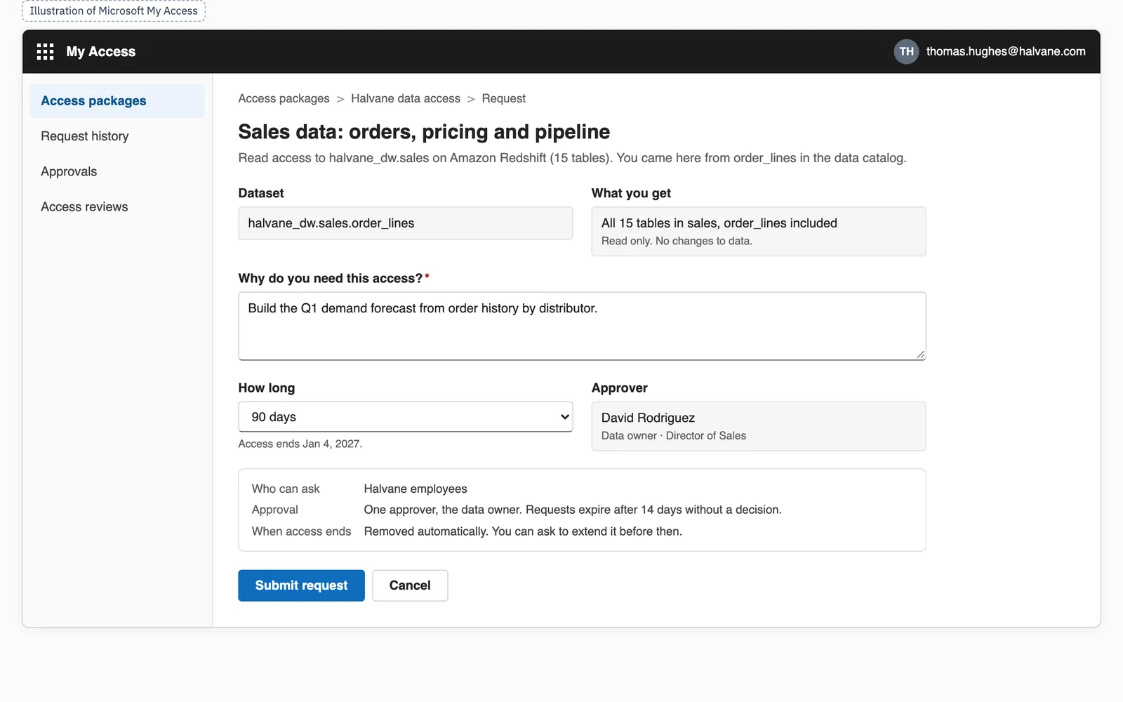
Task: Click the TH user avatar
Action: pos(906,51)
